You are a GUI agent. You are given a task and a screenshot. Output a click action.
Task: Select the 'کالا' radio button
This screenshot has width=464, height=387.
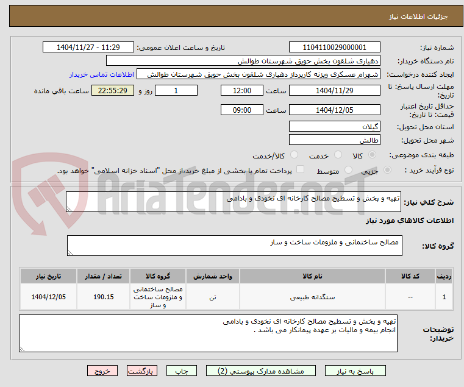click(373, 155)
